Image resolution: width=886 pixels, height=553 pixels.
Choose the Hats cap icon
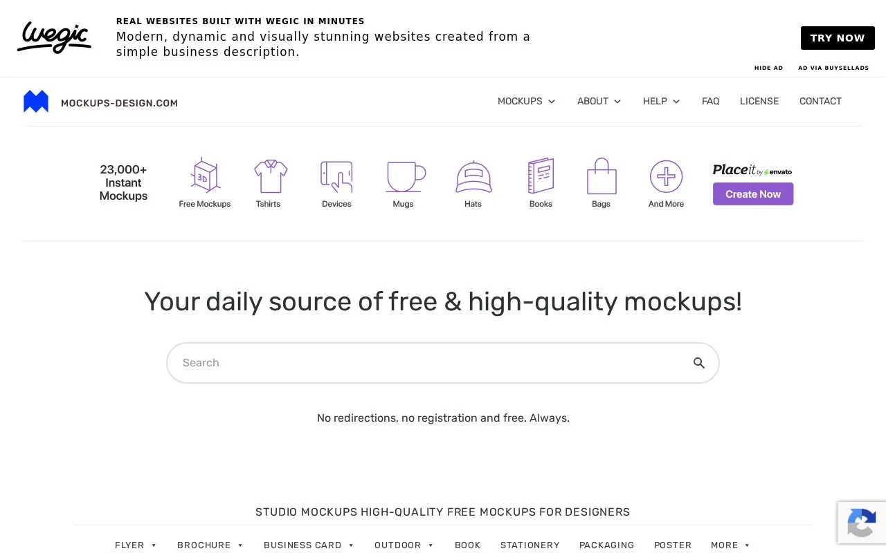tap(473, 177)
